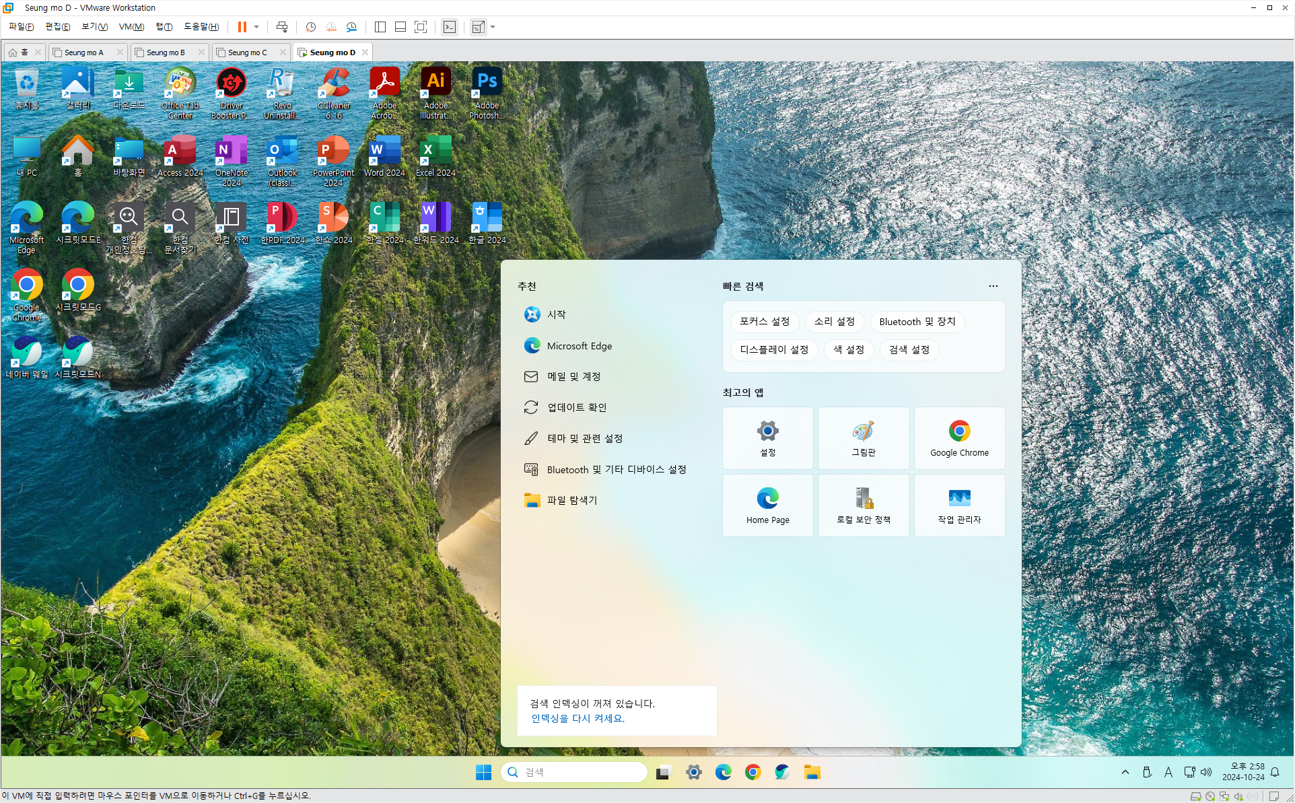The width and height of the screenshot is (1295, 803).
Task: Open the 편집(E) menu
Action: pos(58,27)
